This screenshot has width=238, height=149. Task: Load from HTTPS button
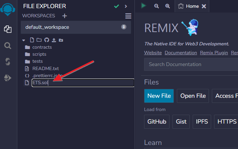pos(226,122)
